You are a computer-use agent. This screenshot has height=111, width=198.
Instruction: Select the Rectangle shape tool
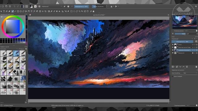point(18,11)
